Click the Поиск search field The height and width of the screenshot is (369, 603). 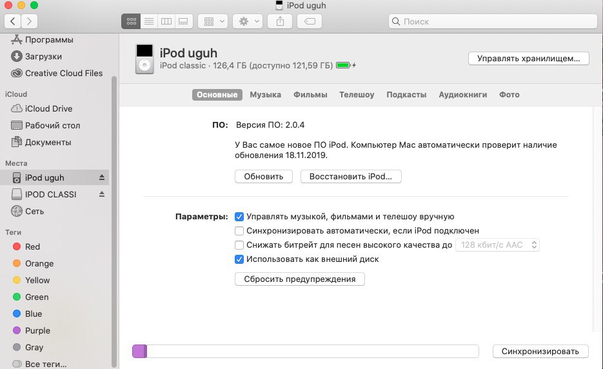click(493, 21)
